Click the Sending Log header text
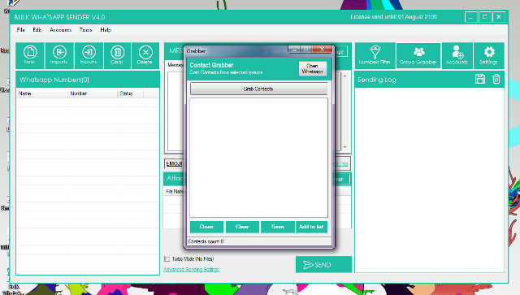Screen dimensions: 520x295 [377, 80]
